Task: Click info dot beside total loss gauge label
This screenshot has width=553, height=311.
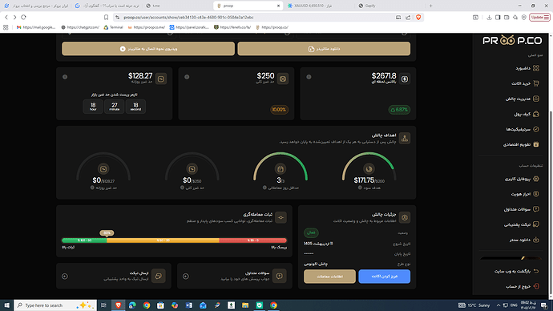Action: pos(183,188)
